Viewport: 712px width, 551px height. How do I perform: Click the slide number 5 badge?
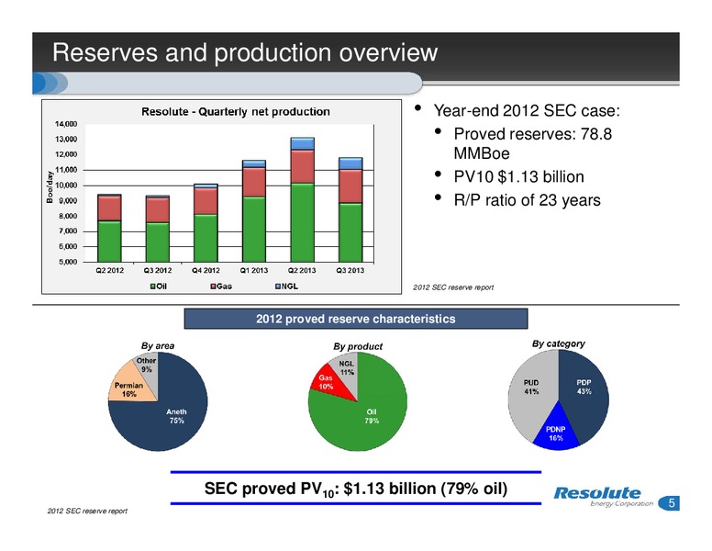[x=671, y=503]
